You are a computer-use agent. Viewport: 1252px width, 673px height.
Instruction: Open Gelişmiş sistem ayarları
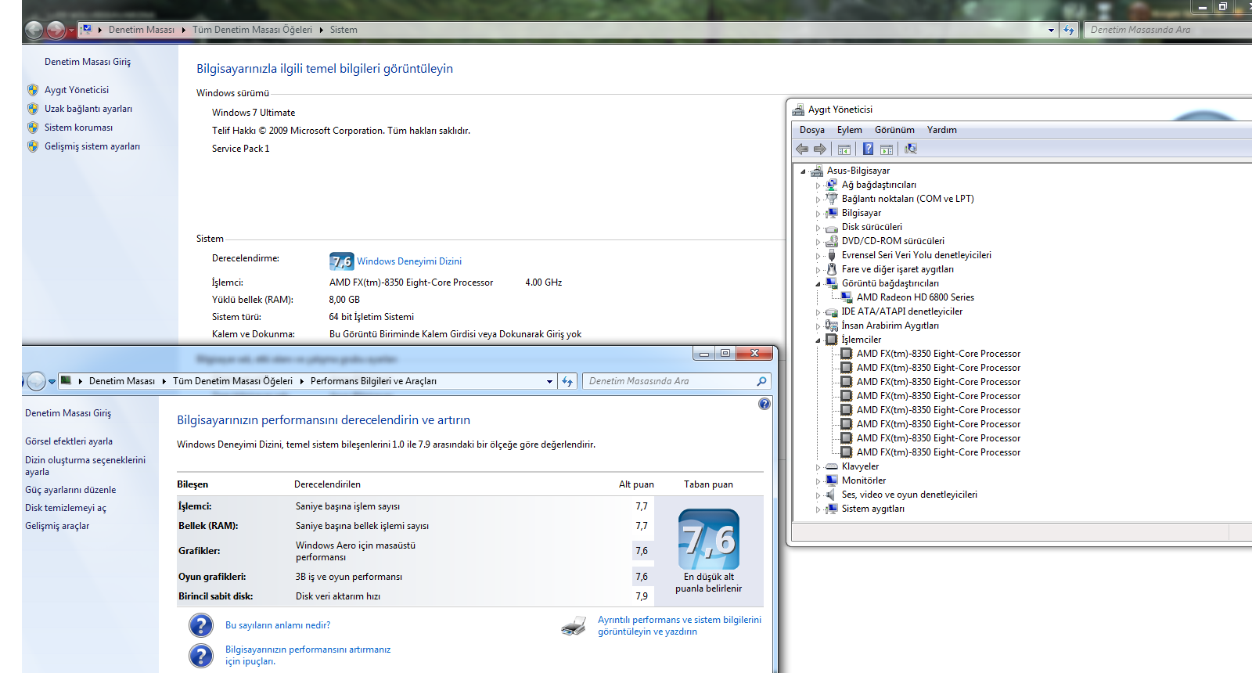(92, 146)
